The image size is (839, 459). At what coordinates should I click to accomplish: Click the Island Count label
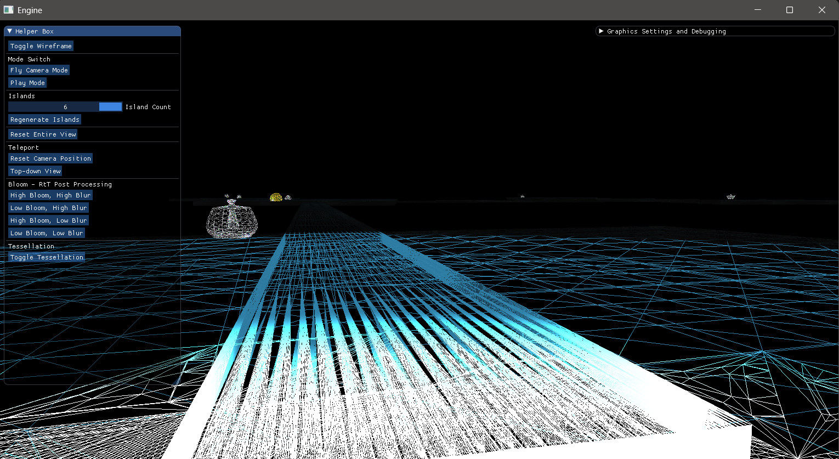pos(148,107)
